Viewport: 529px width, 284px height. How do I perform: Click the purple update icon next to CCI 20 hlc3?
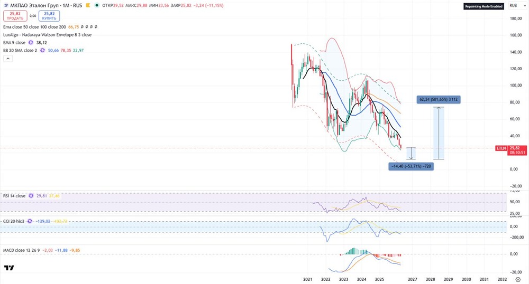pyautogui.click(x=30, y=221)
